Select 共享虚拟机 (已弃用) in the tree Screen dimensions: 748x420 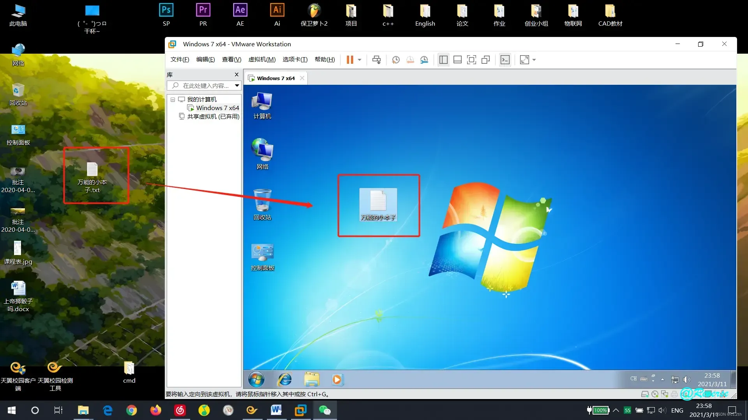coord(213,117)
